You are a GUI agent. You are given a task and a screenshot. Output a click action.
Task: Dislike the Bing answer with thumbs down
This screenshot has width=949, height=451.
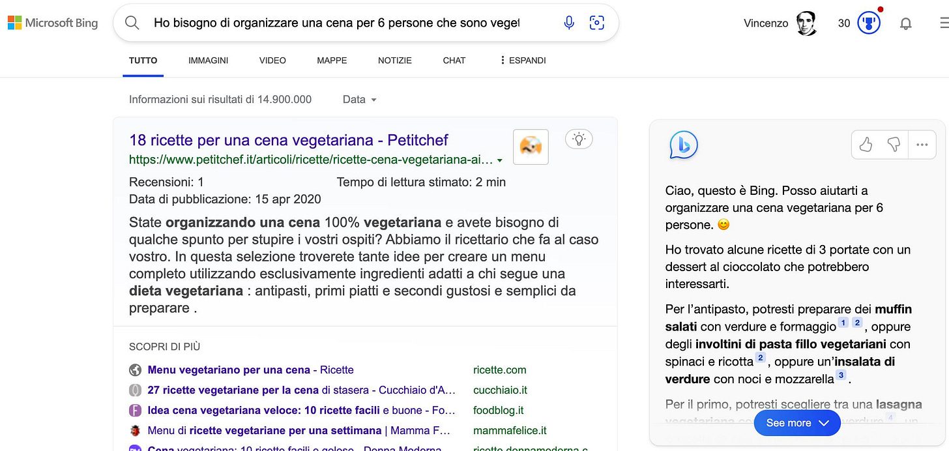click(894, 145)
